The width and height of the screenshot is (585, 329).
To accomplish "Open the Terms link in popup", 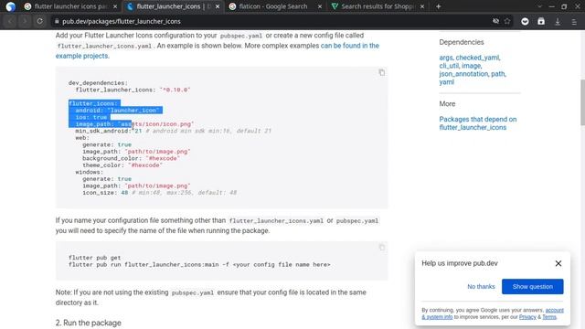I will (x=549, y=317).
